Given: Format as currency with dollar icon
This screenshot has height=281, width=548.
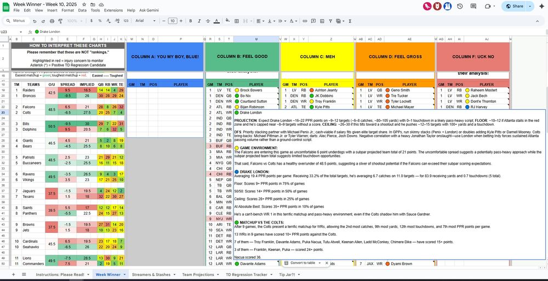Looking at the screenshot, I should click(x=92, y=21).
